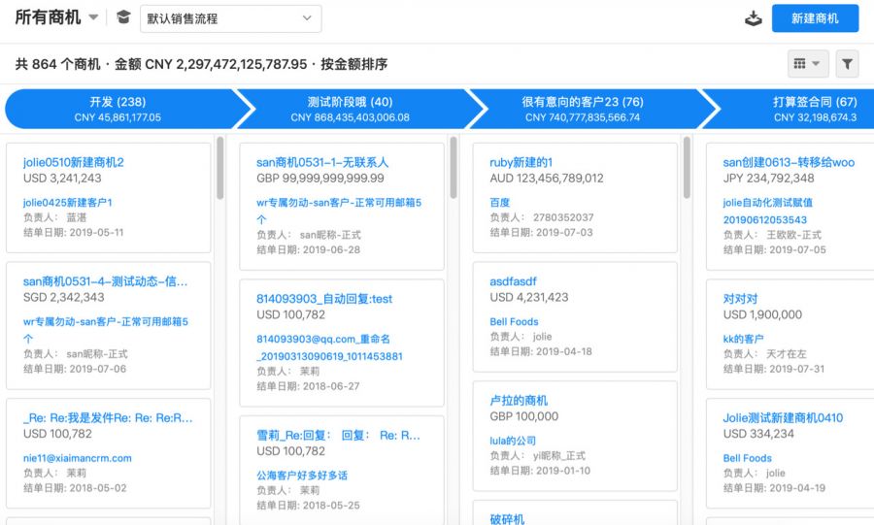Click the 共 864 个商机 summary text

[58, 64]
